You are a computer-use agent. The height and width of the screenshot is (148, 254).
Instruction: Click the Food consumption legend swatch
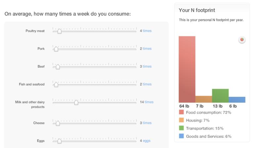pos(181,113)
